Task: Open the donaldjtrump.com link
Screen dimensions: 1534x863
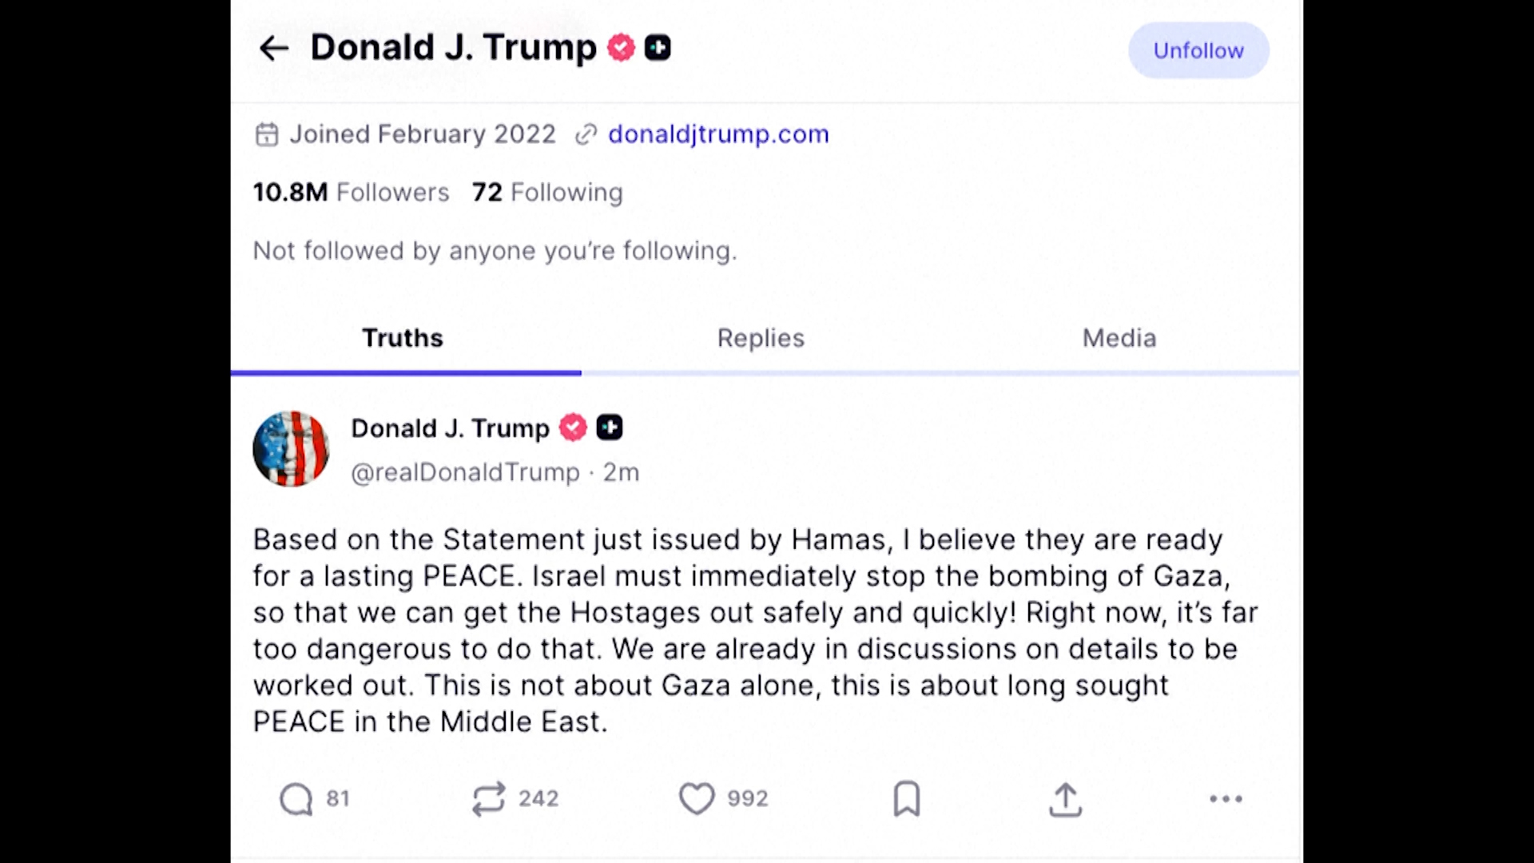Action: click(x=718, y=134)
